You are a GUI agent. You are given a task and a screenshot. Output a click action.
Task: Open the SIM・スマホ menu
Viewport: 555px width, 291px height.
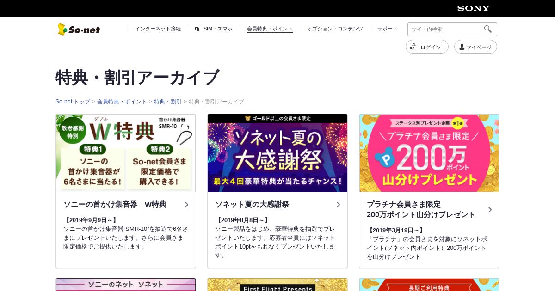tap(218, 29)
